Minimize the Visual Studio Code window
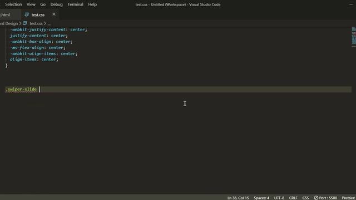This screenshot has width=356, height=200. click(x=351, y=4)
